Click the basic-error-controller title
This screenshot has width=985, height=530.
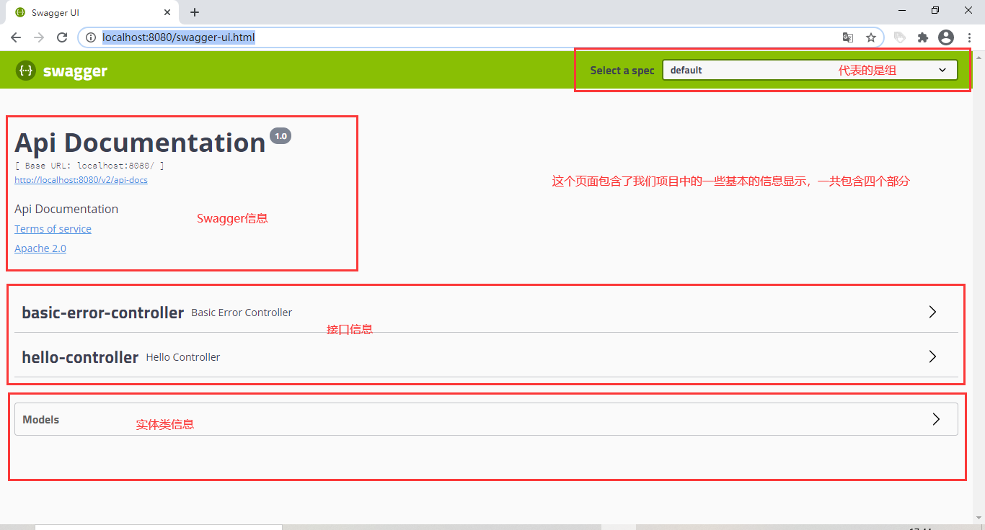pos(103,313)
